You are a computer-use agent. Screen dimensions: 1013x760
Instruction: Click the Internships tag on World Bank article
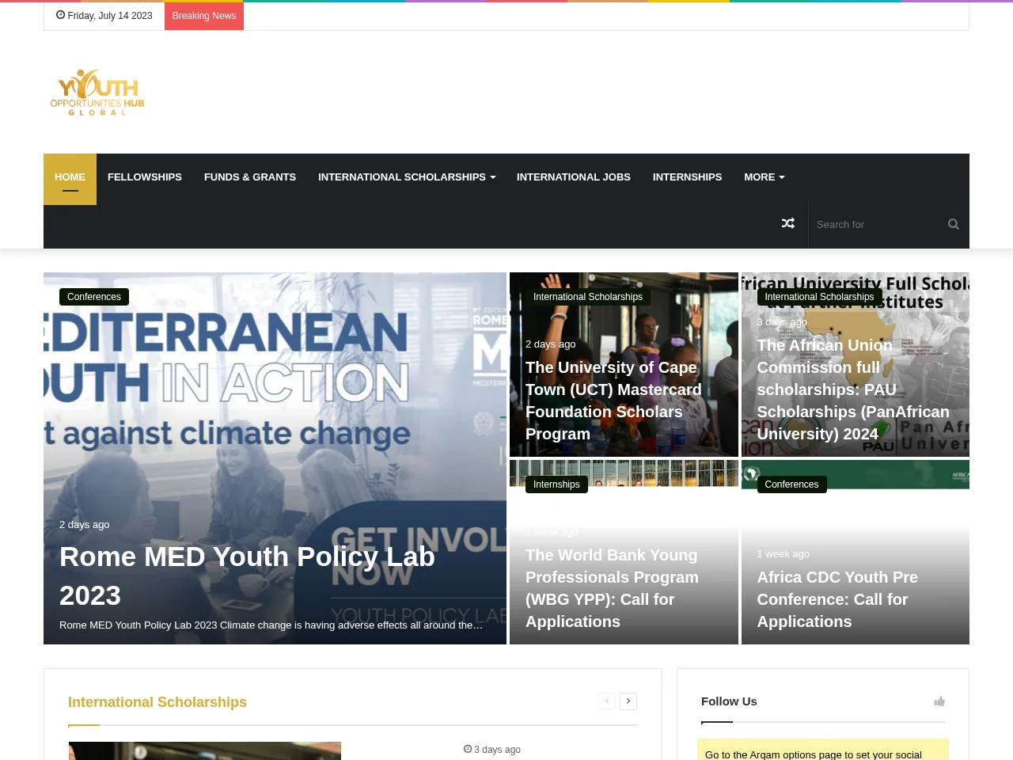556,484
